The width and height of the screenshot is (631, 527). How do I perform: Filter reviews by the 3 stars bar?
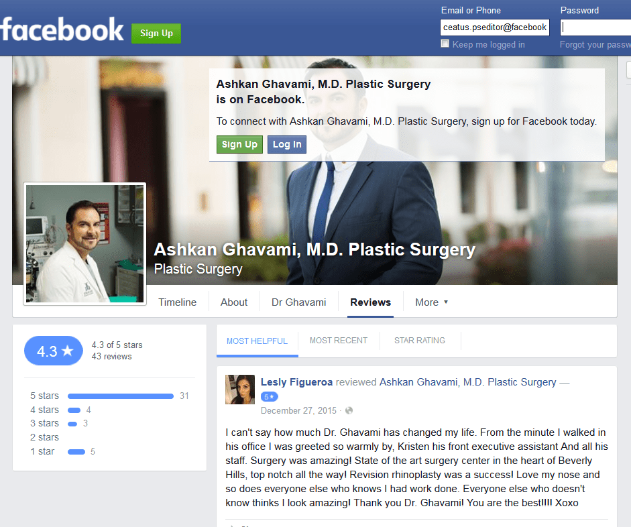click(x=72, y=424)
